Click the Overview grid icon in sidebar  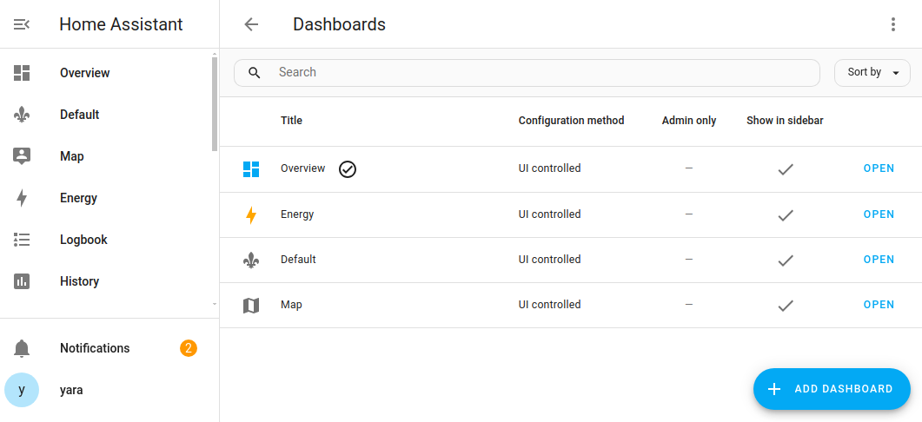click(x=22, y=73)
